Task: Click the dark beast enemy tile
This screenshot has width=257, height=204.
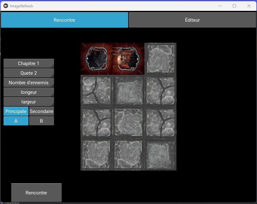Action: [x=97, y=59]
